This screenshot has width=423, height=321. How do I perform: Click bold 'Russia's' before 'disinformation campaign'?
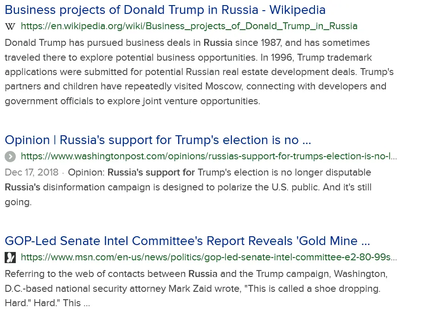23,188
